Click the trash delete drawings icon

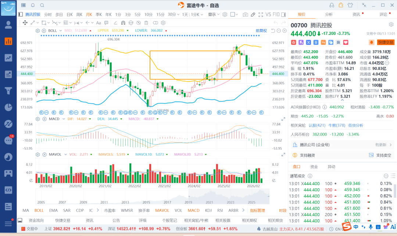[x=146, y=23]
